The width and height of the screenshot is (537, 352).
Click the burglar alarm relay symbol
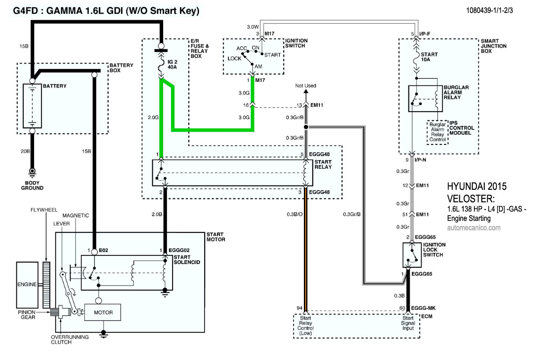tap(426, 98)
